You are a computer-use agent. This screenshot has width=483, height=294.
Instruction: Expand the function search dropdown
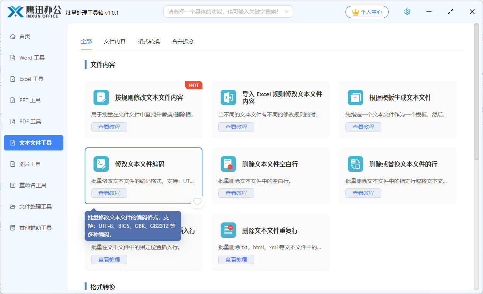[x=286, y=12]
